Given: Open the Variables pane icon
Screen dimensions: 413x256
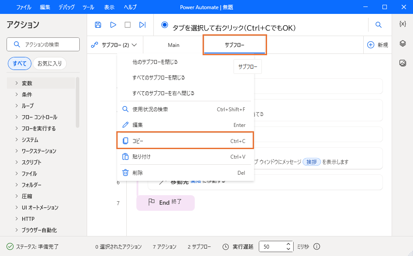Looking at the screenshot, I should [x=403, y=24].
